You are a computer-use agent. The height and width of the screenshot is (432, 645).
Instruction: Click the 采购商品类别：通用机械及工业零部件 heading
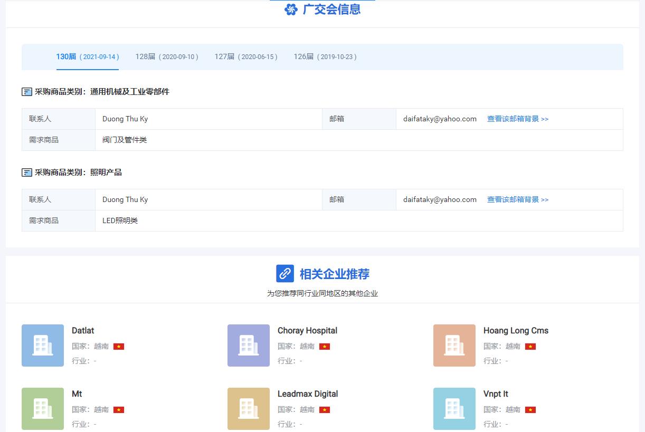[102, 92]
